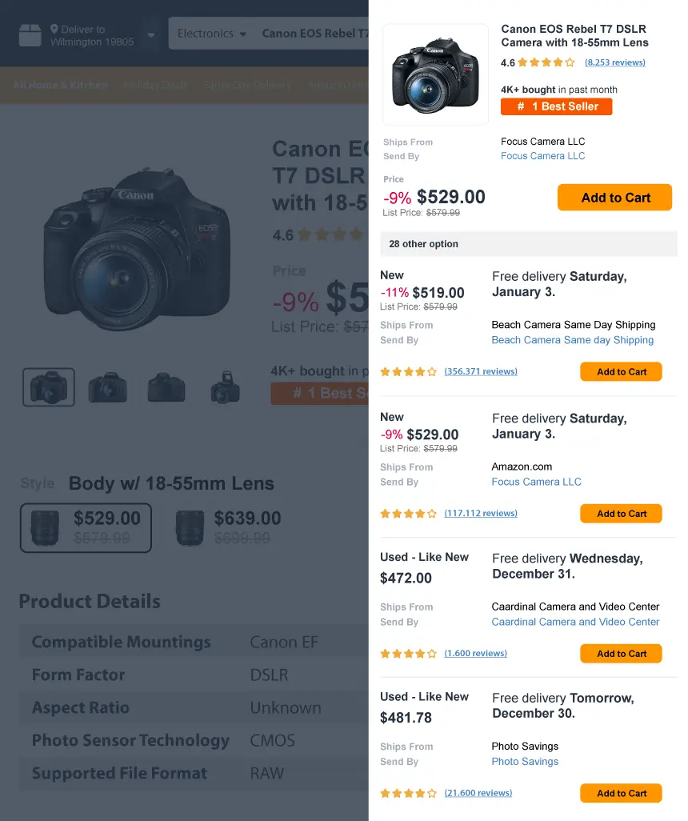Click the star rating beside 356.371 reviews

click(408, 371)
